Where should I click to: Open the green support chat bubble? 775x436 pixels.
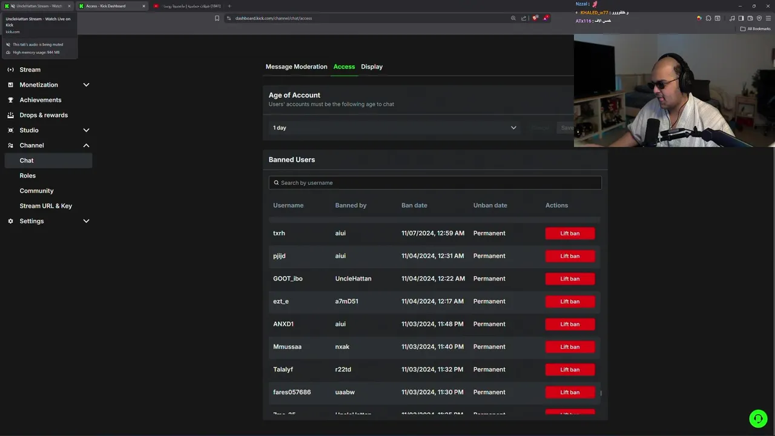tap(758, 418)
